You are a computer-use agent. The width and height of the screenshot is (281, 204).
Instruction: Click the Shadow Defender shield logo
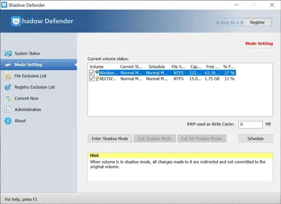tap(16, 21)
